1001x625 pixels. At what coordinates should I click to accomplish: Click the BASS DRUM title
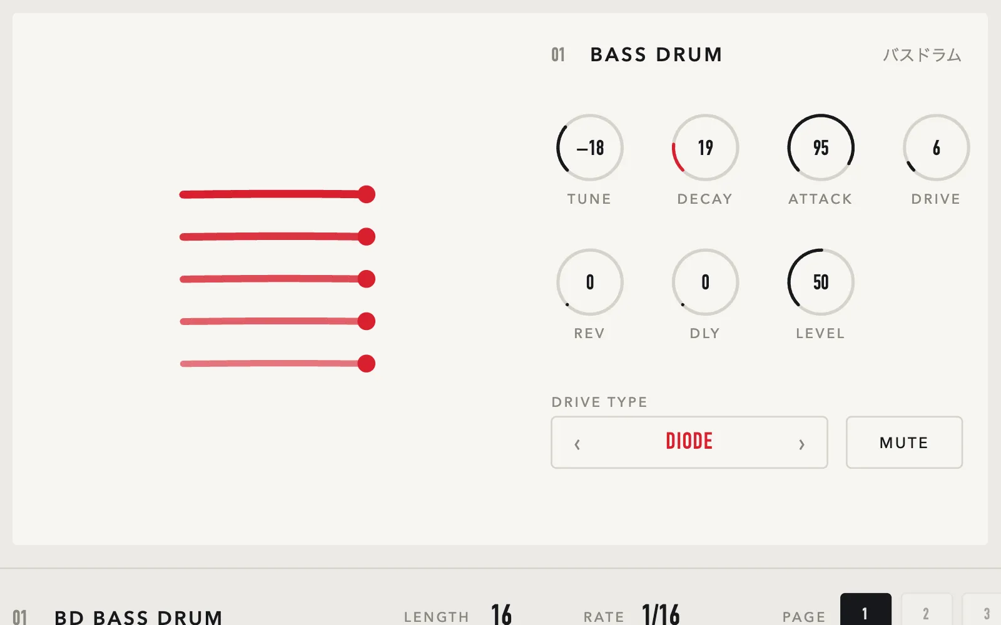tap(656, 55)
